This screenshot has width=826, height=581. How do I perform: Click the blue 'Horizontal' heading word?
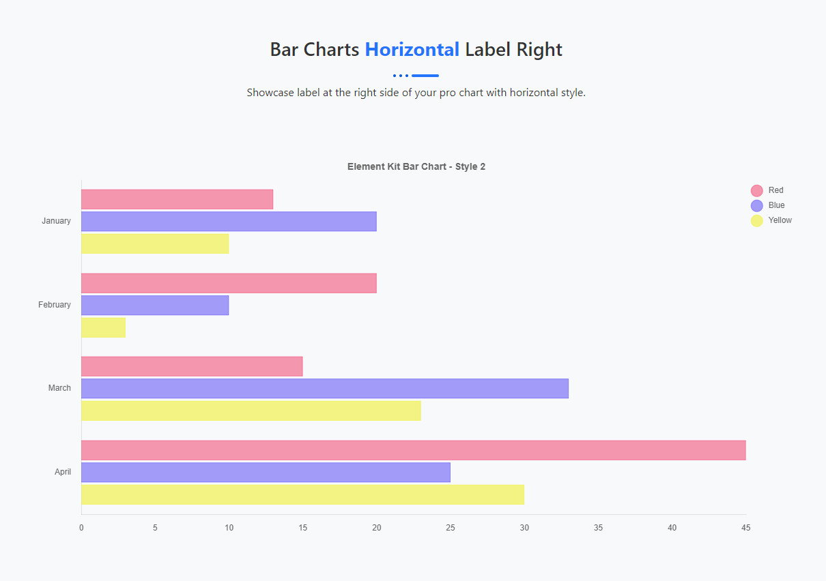click(x=412, y=50)
